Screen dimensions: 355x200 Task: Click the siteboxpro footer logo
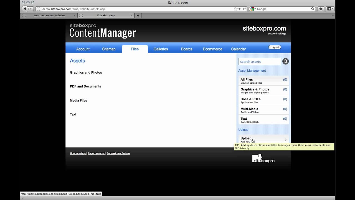click(263, 158)
